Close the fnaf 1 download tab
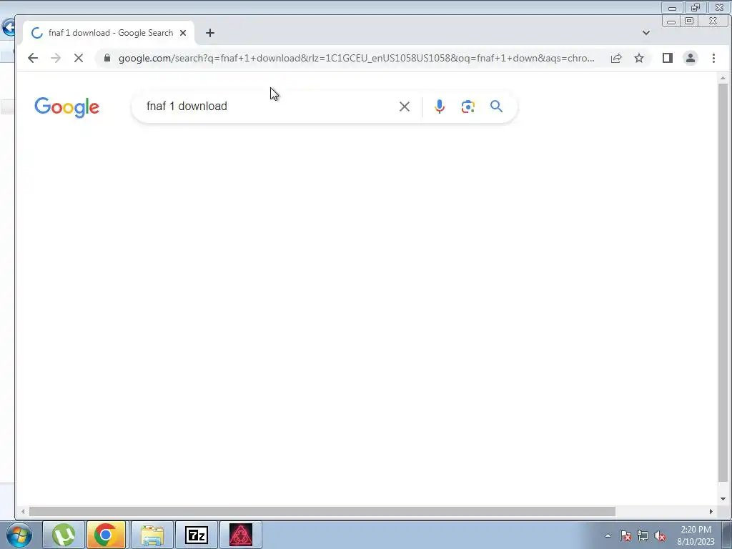Viewport: 732px width, 549px height. click(183, 33)
